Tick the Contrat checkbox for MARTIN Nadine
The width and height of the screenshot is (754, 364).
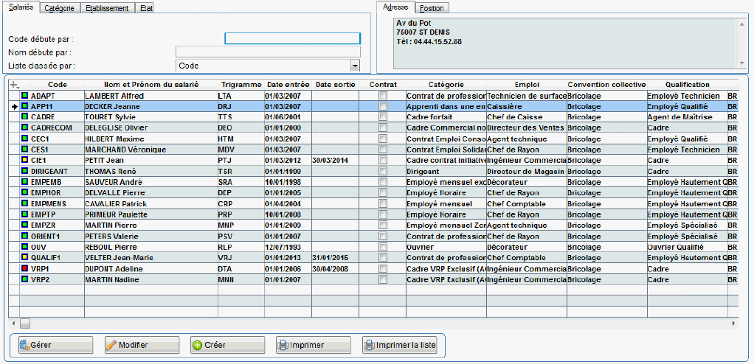(x=382, y=280)
